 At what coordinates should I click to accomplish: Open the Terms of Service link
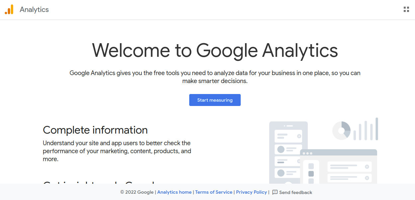(x=214, y=192)
